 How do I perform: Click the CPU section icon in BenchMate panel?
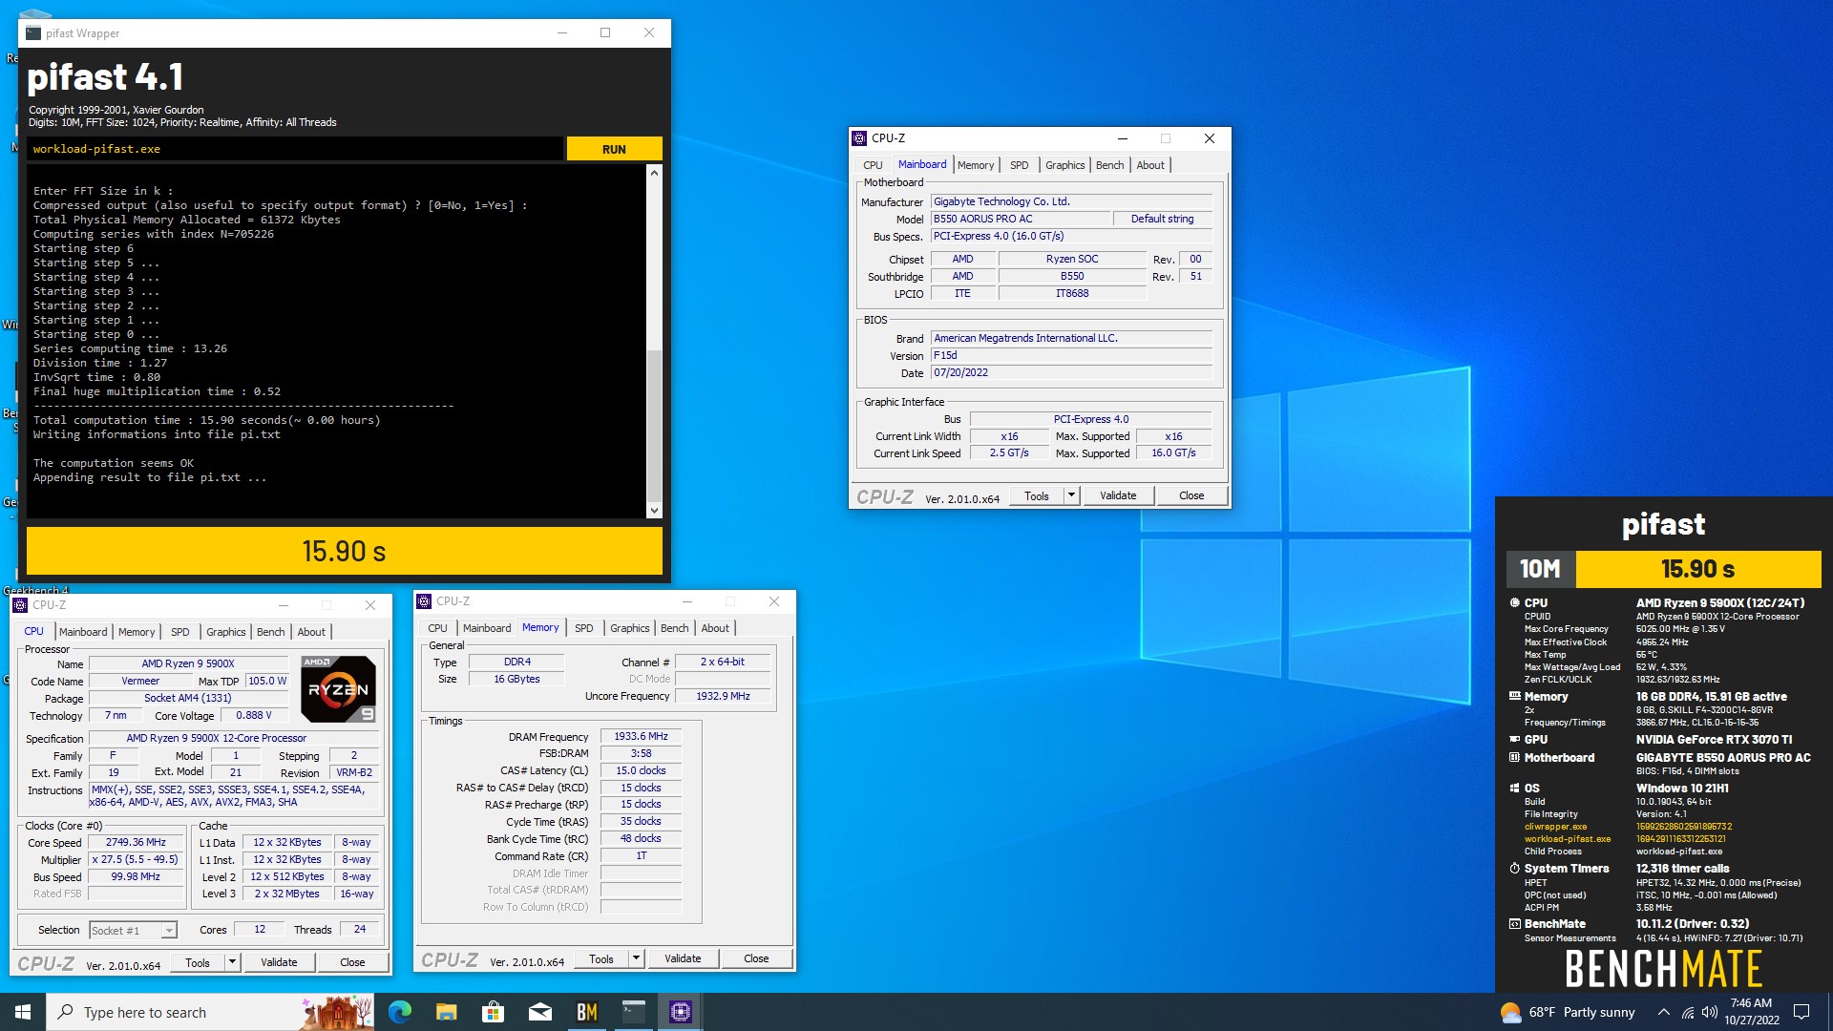click(1515, 603)
